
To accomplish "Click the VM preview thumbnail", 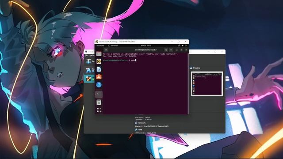I will [x=207, y=83].
